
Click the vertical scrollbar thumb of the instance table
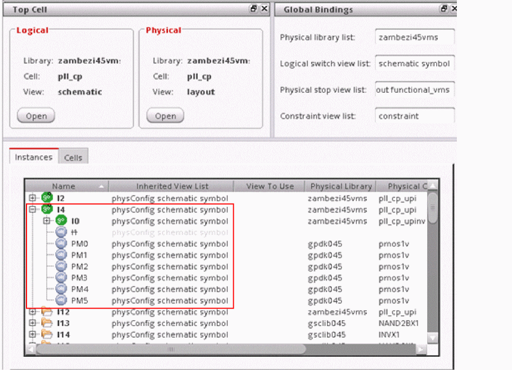[x=432, y=208]
